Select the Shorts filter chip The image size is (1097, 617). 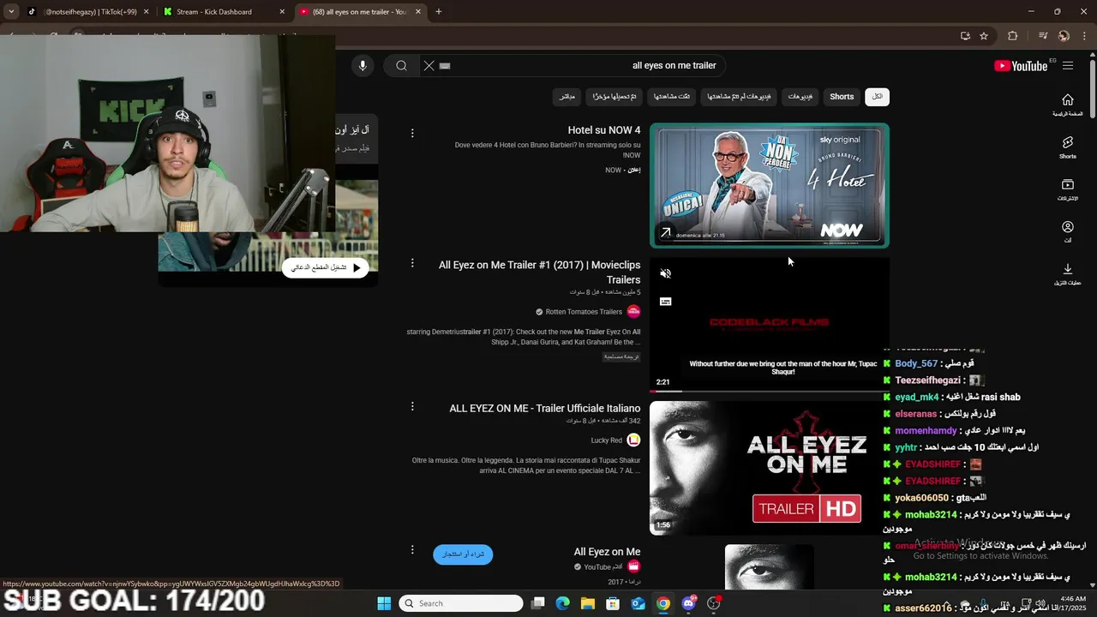tap(842, 97)
